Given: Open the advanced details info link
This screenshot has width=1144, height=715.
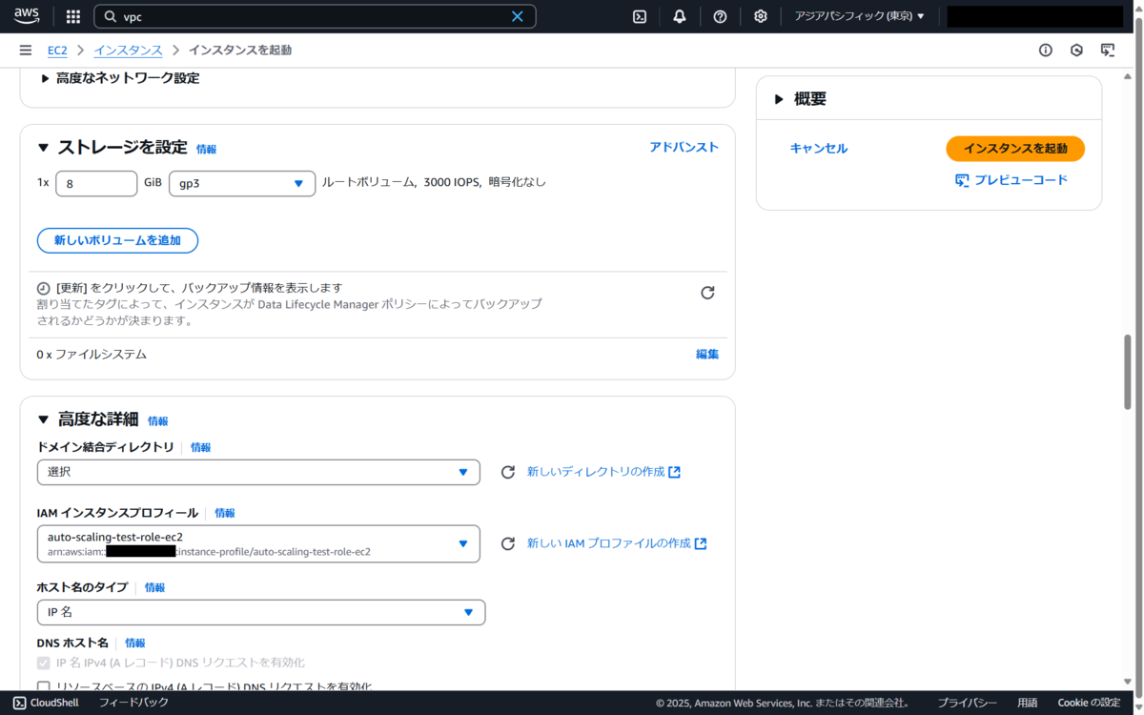Looking at the screenshot, I should pos(157,420).
